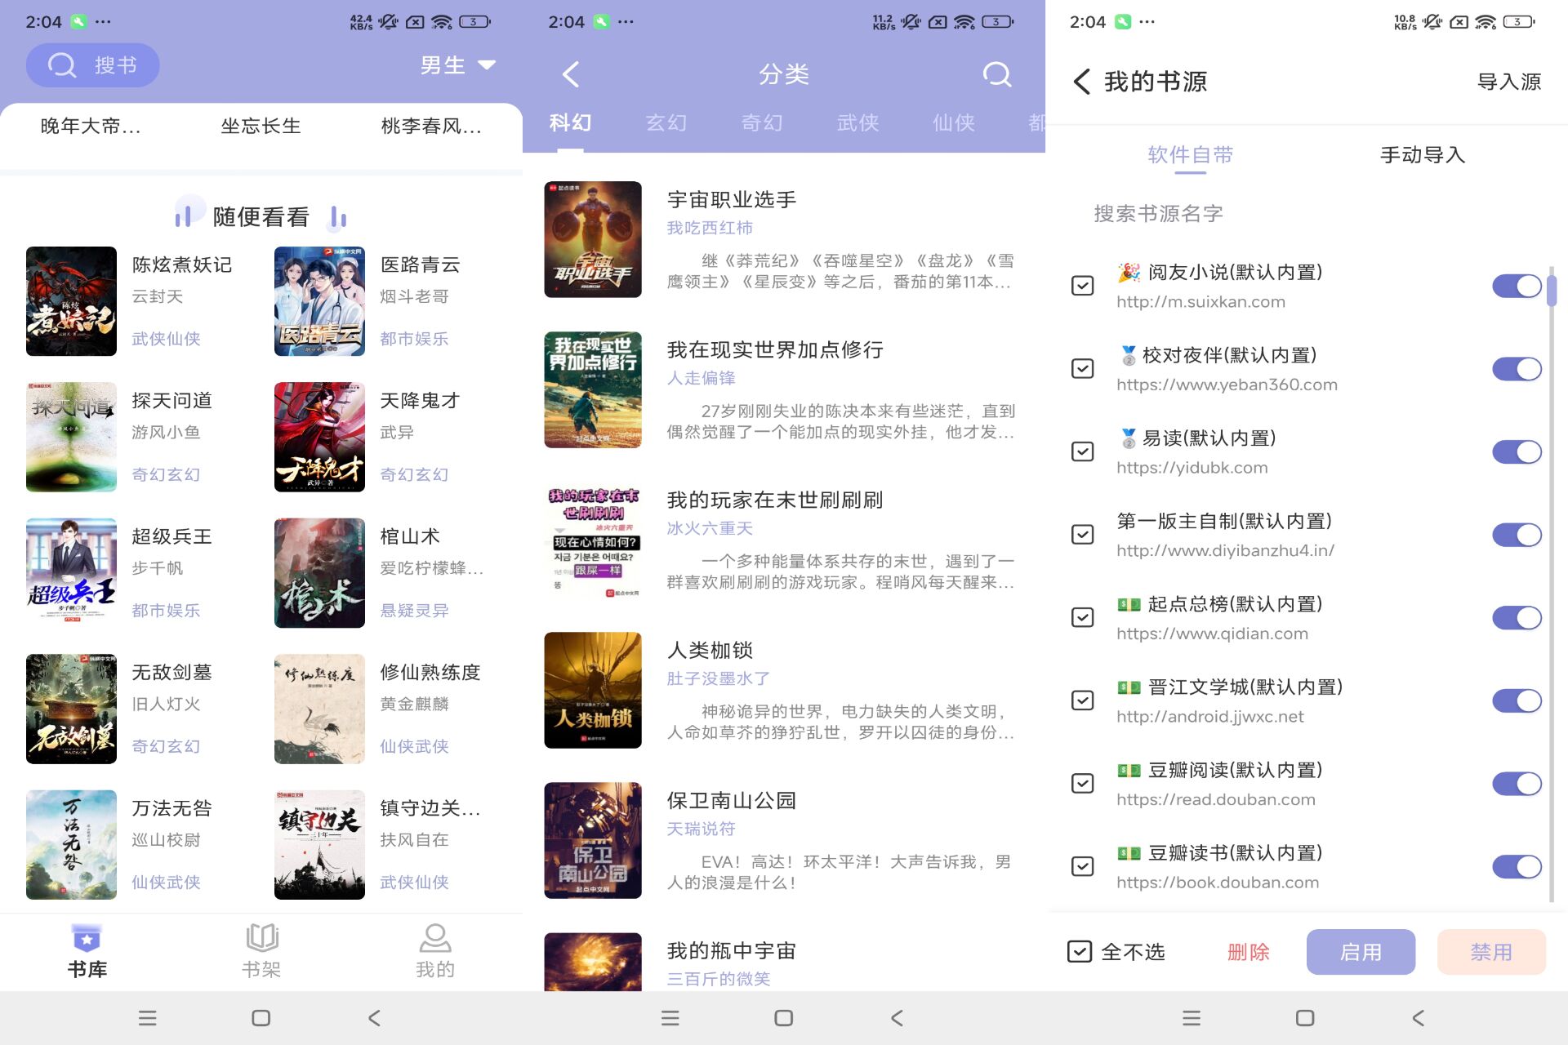Open the 宇宙职业选手 book cover

593,239
